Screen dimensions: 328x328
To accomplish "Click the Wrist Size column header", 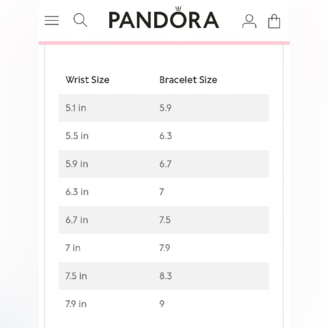I will [x=88, y=80].
